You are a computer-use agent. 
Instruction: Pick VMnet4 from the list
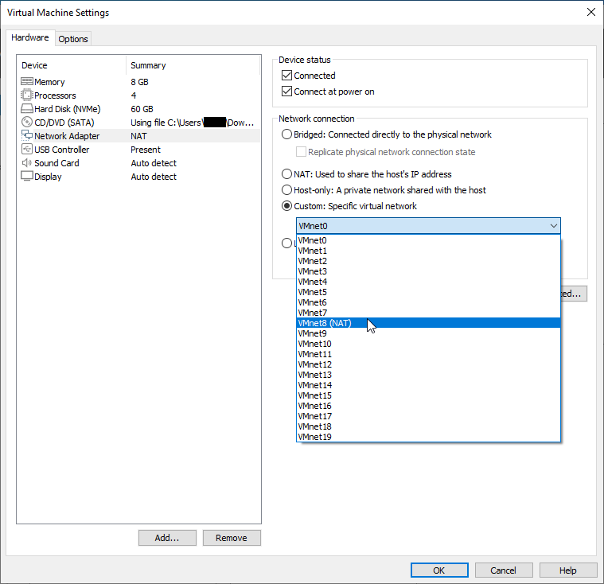tap(428, 282)
